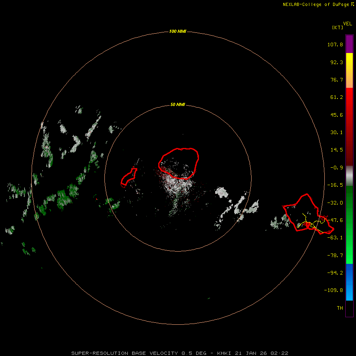Viewport: 356px width, 356px height.
Task: Click the 92.3 scale value
Action: [x=337, y=62]
